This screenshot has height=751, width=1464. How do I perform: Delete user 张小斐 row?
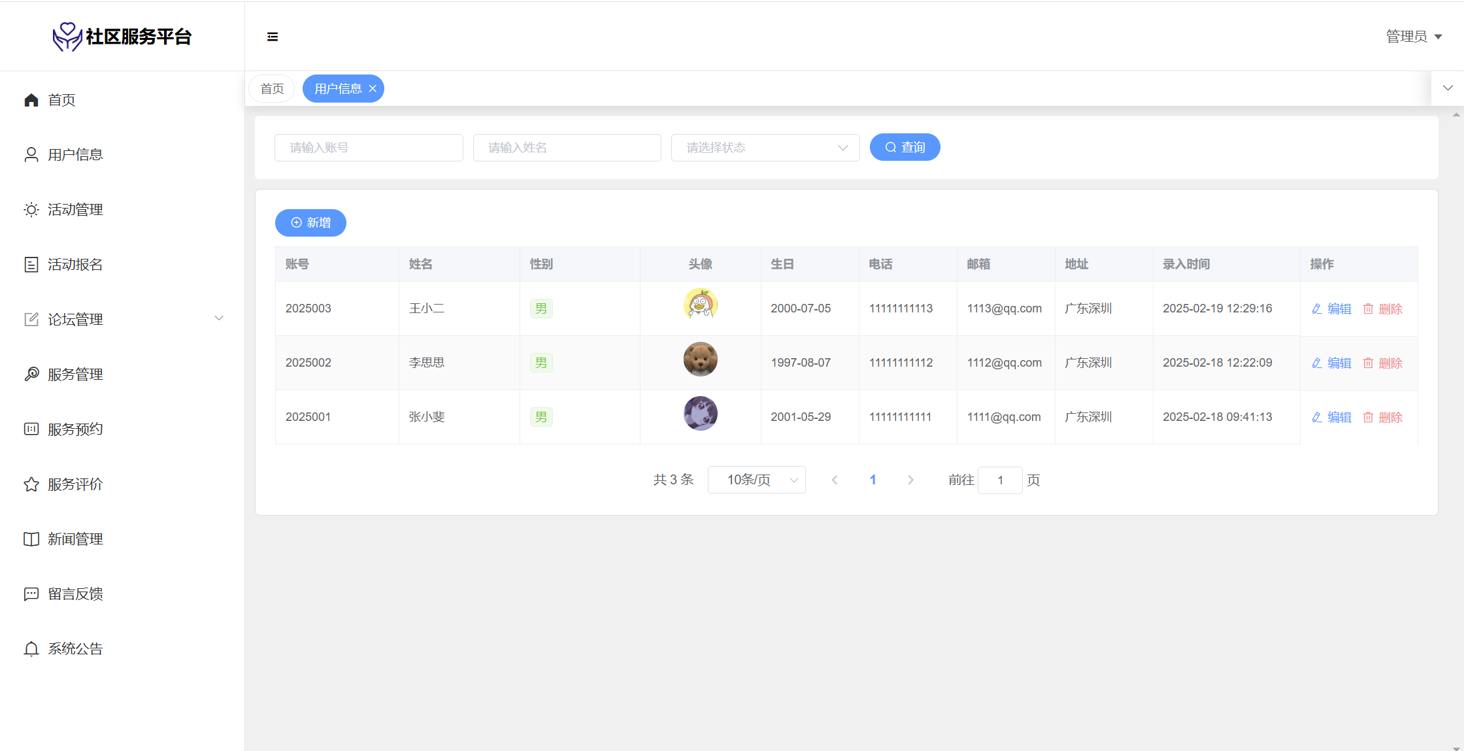click(x=1383, y=417)
